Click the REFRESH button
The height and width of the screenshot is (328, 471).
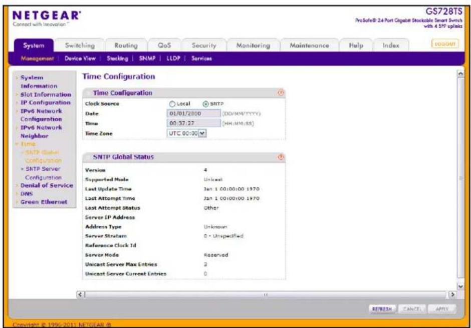click(x=382, y=309)
